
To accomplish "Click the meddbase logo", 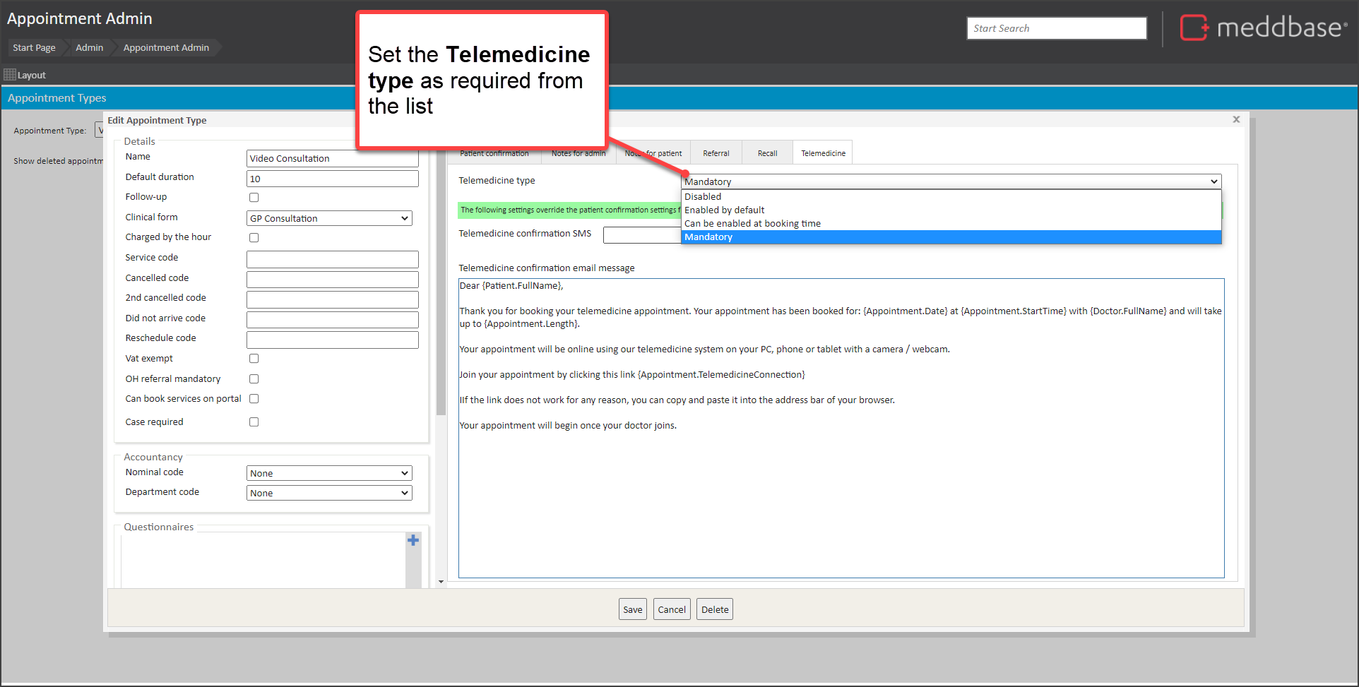I will (x=1264, y=28).
